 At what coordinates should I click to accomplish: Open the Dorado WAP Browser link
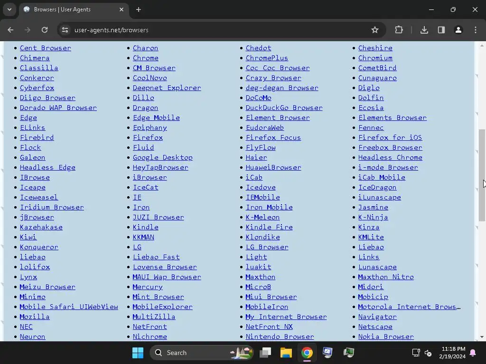[58, 108]
